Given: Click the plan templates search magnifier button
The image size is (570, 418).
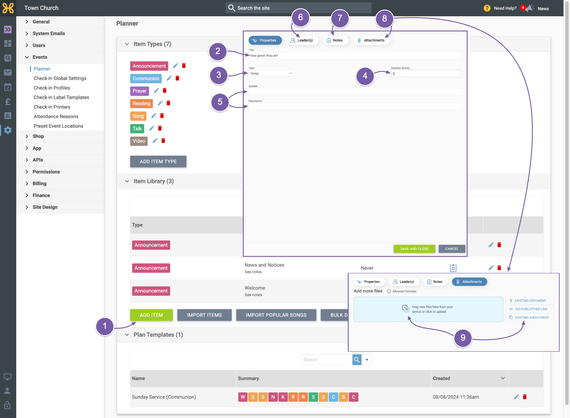Looking at the screenshot, I should tap(357, 360).
